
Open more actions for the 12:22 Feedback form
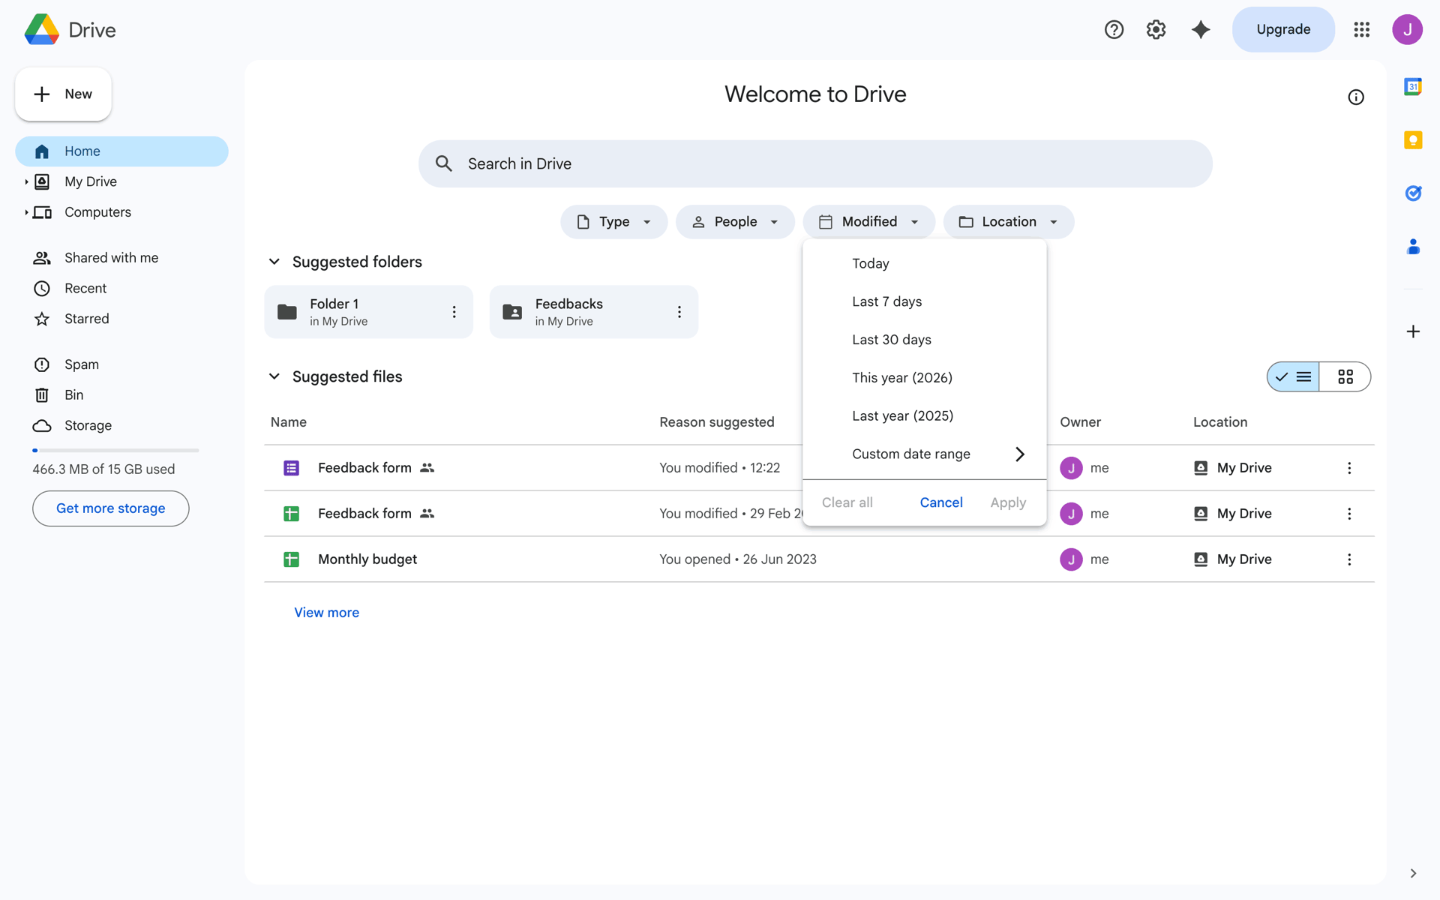1349,468
